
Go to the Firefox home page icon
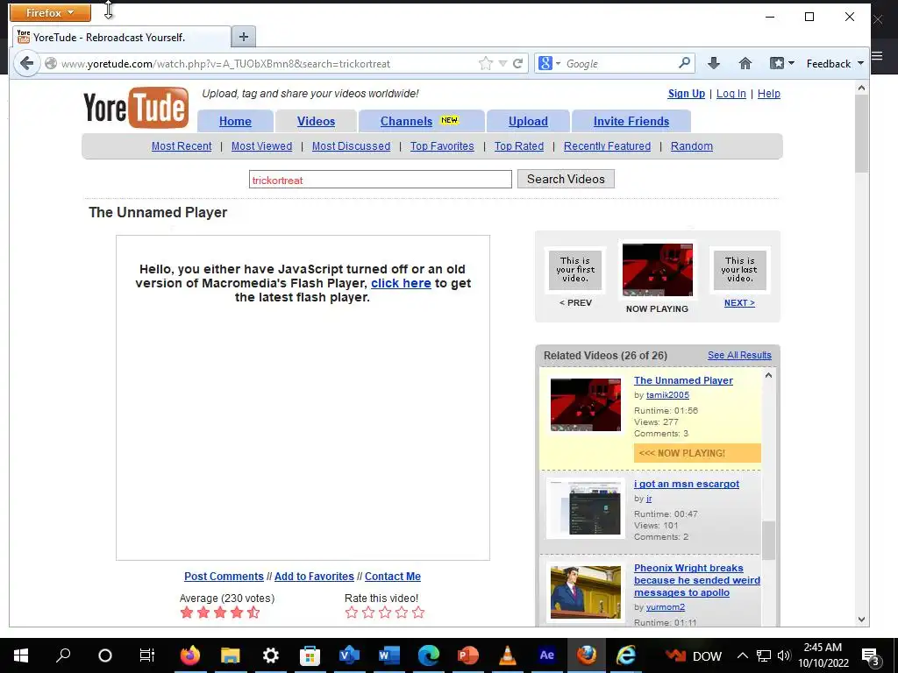745,63
